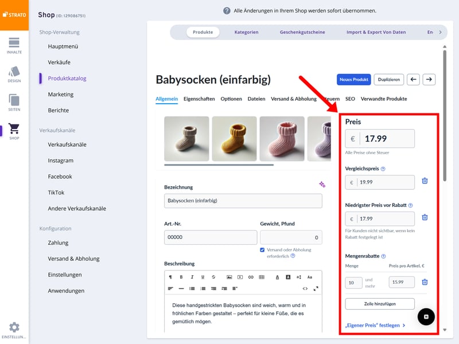Open help icon for Niedrigster Preis vor Rabatt
Image resolution: width=459 pixels, height=344 pixels.
410,205
